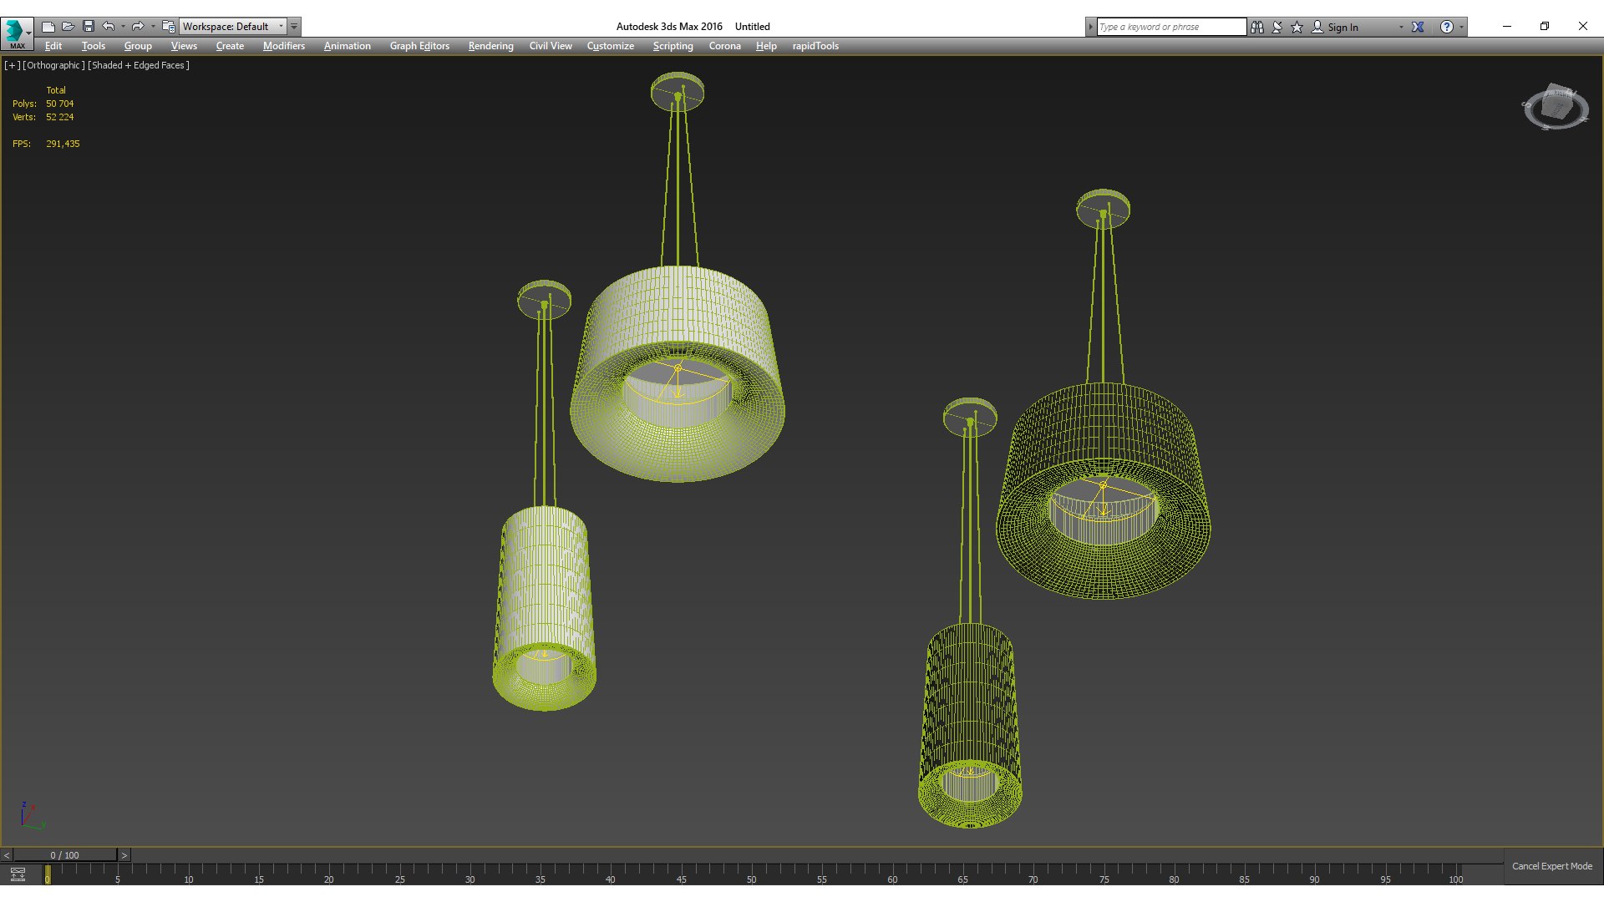Image resolution: width=1604 pixels, height=902 pixels.
Task: Open the Edit menu
Action: (x=53, y=46)
